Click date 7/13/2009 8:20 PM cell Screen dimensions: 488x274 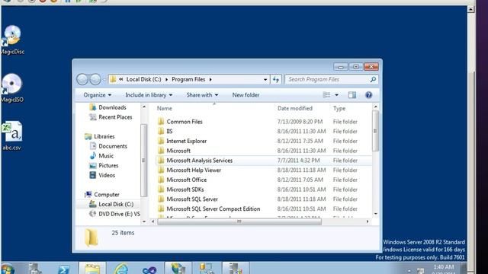[x=300, y=122]
